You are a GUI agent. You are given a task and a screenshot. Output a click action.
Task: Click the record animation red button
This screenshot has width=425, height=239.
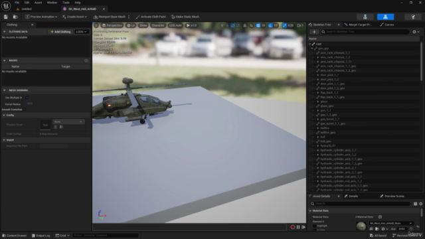pyautogui.click(x=293, y=227)
